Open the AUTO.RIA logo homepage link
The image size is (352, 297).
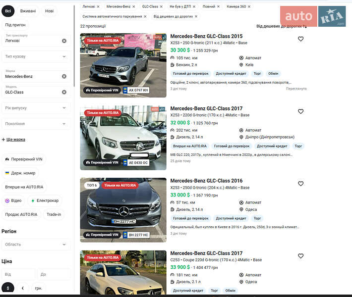313,16
